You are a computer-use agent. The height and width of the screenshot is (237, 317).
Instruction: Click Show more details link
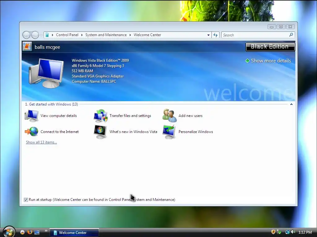271,61
